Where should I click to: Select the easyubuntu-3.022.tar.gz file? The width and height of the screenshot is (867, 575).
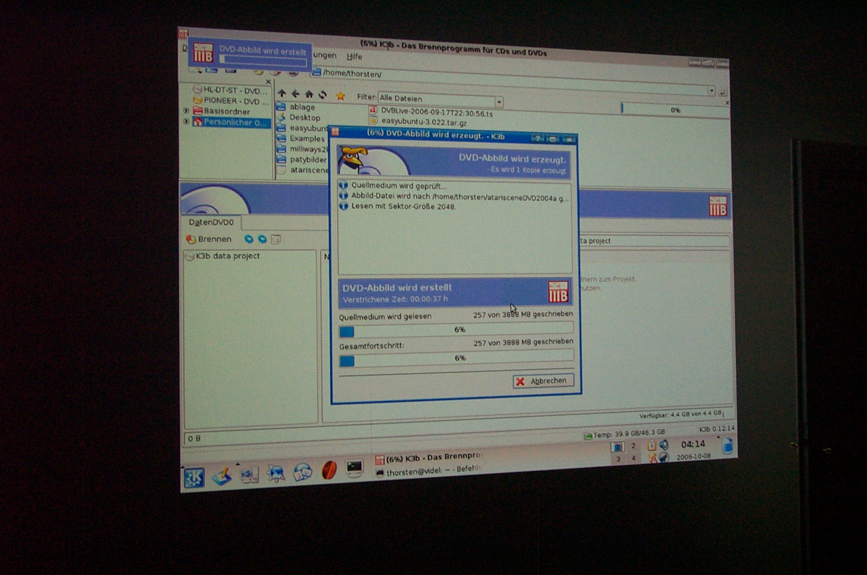point(424,122)
